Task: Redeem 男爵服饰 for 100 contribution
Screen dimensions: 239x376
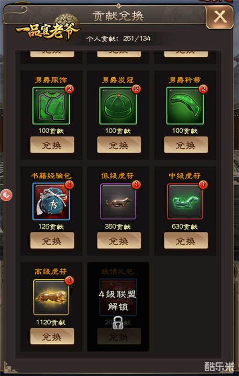Action: coord(52,145)
